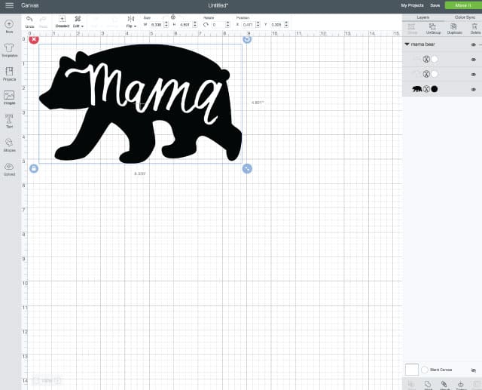The width and height of the screenshot is (482, 390).
Task: Click the Width stepper arrows
Action: (166, 24)
